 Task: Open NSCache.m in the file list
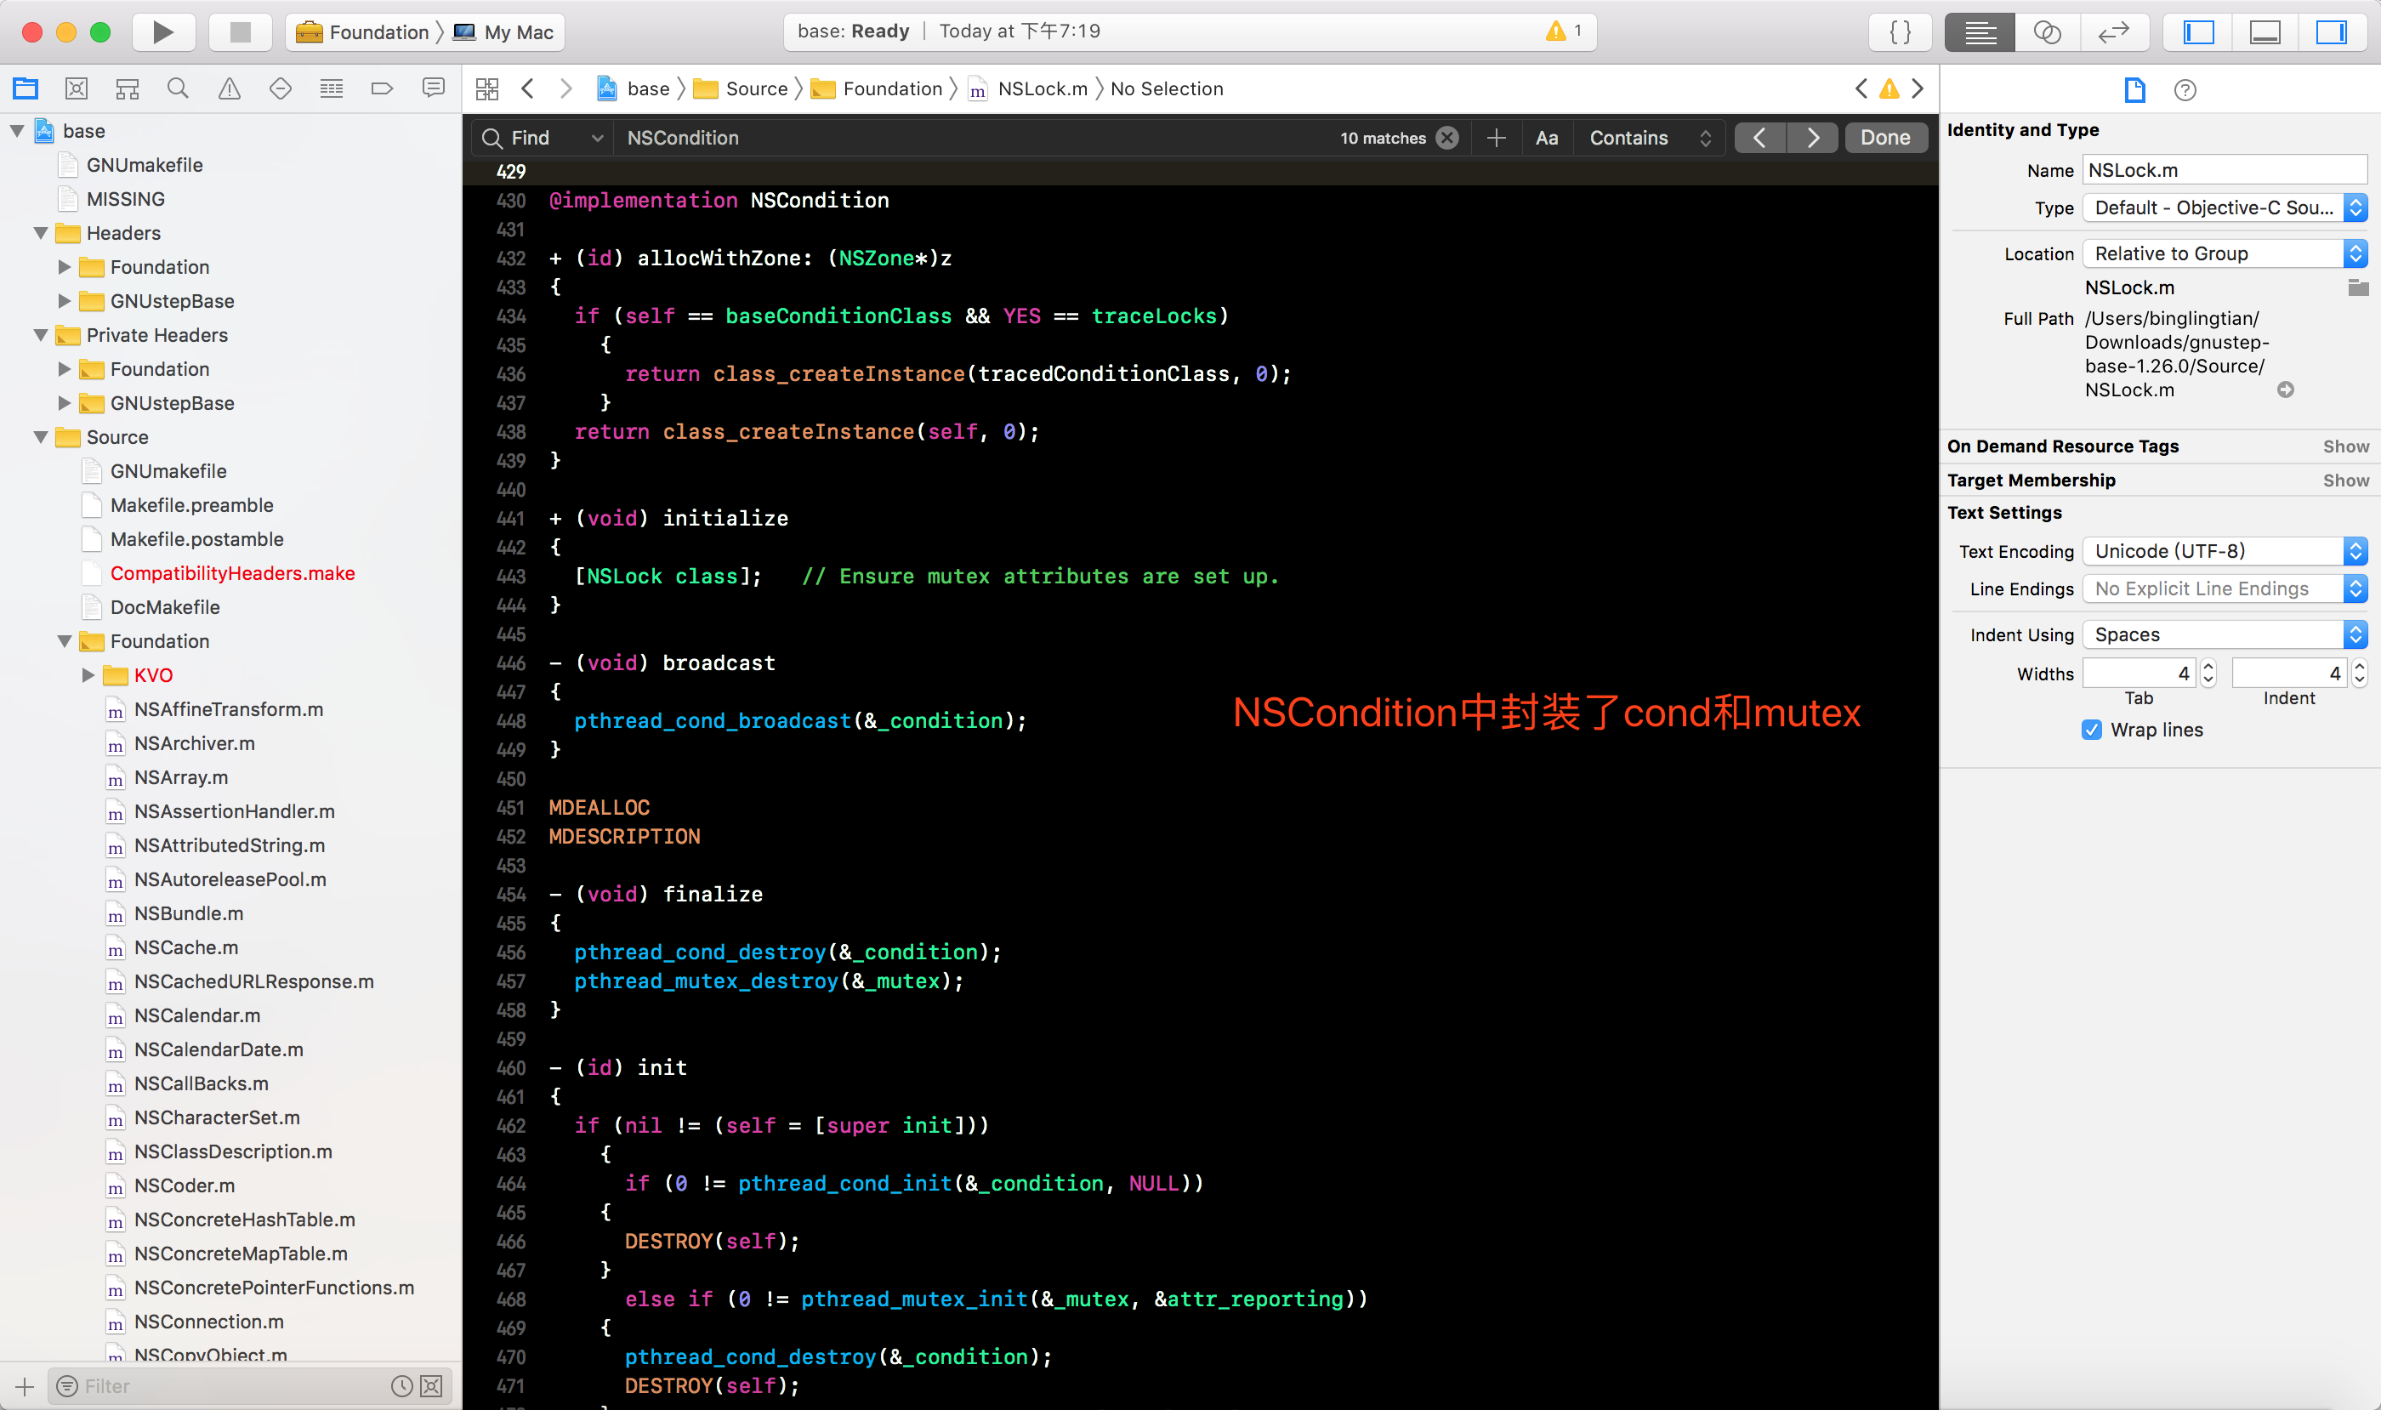[x=185, y=947]
